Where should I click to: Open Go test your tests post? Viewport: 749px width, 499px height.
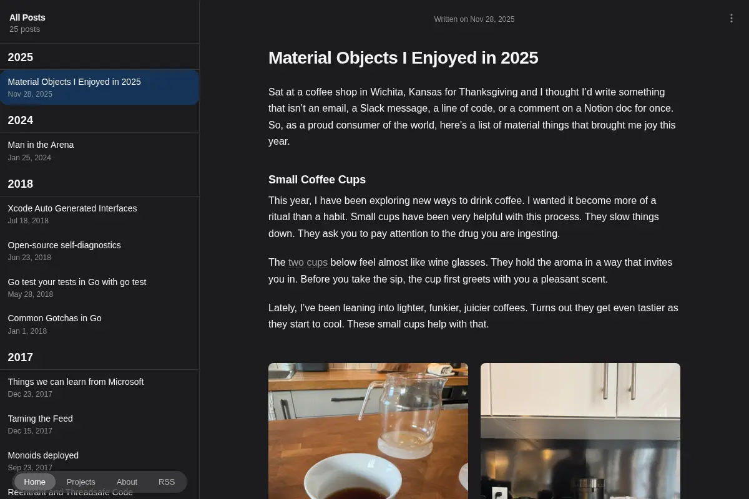[x=100, y=288]
